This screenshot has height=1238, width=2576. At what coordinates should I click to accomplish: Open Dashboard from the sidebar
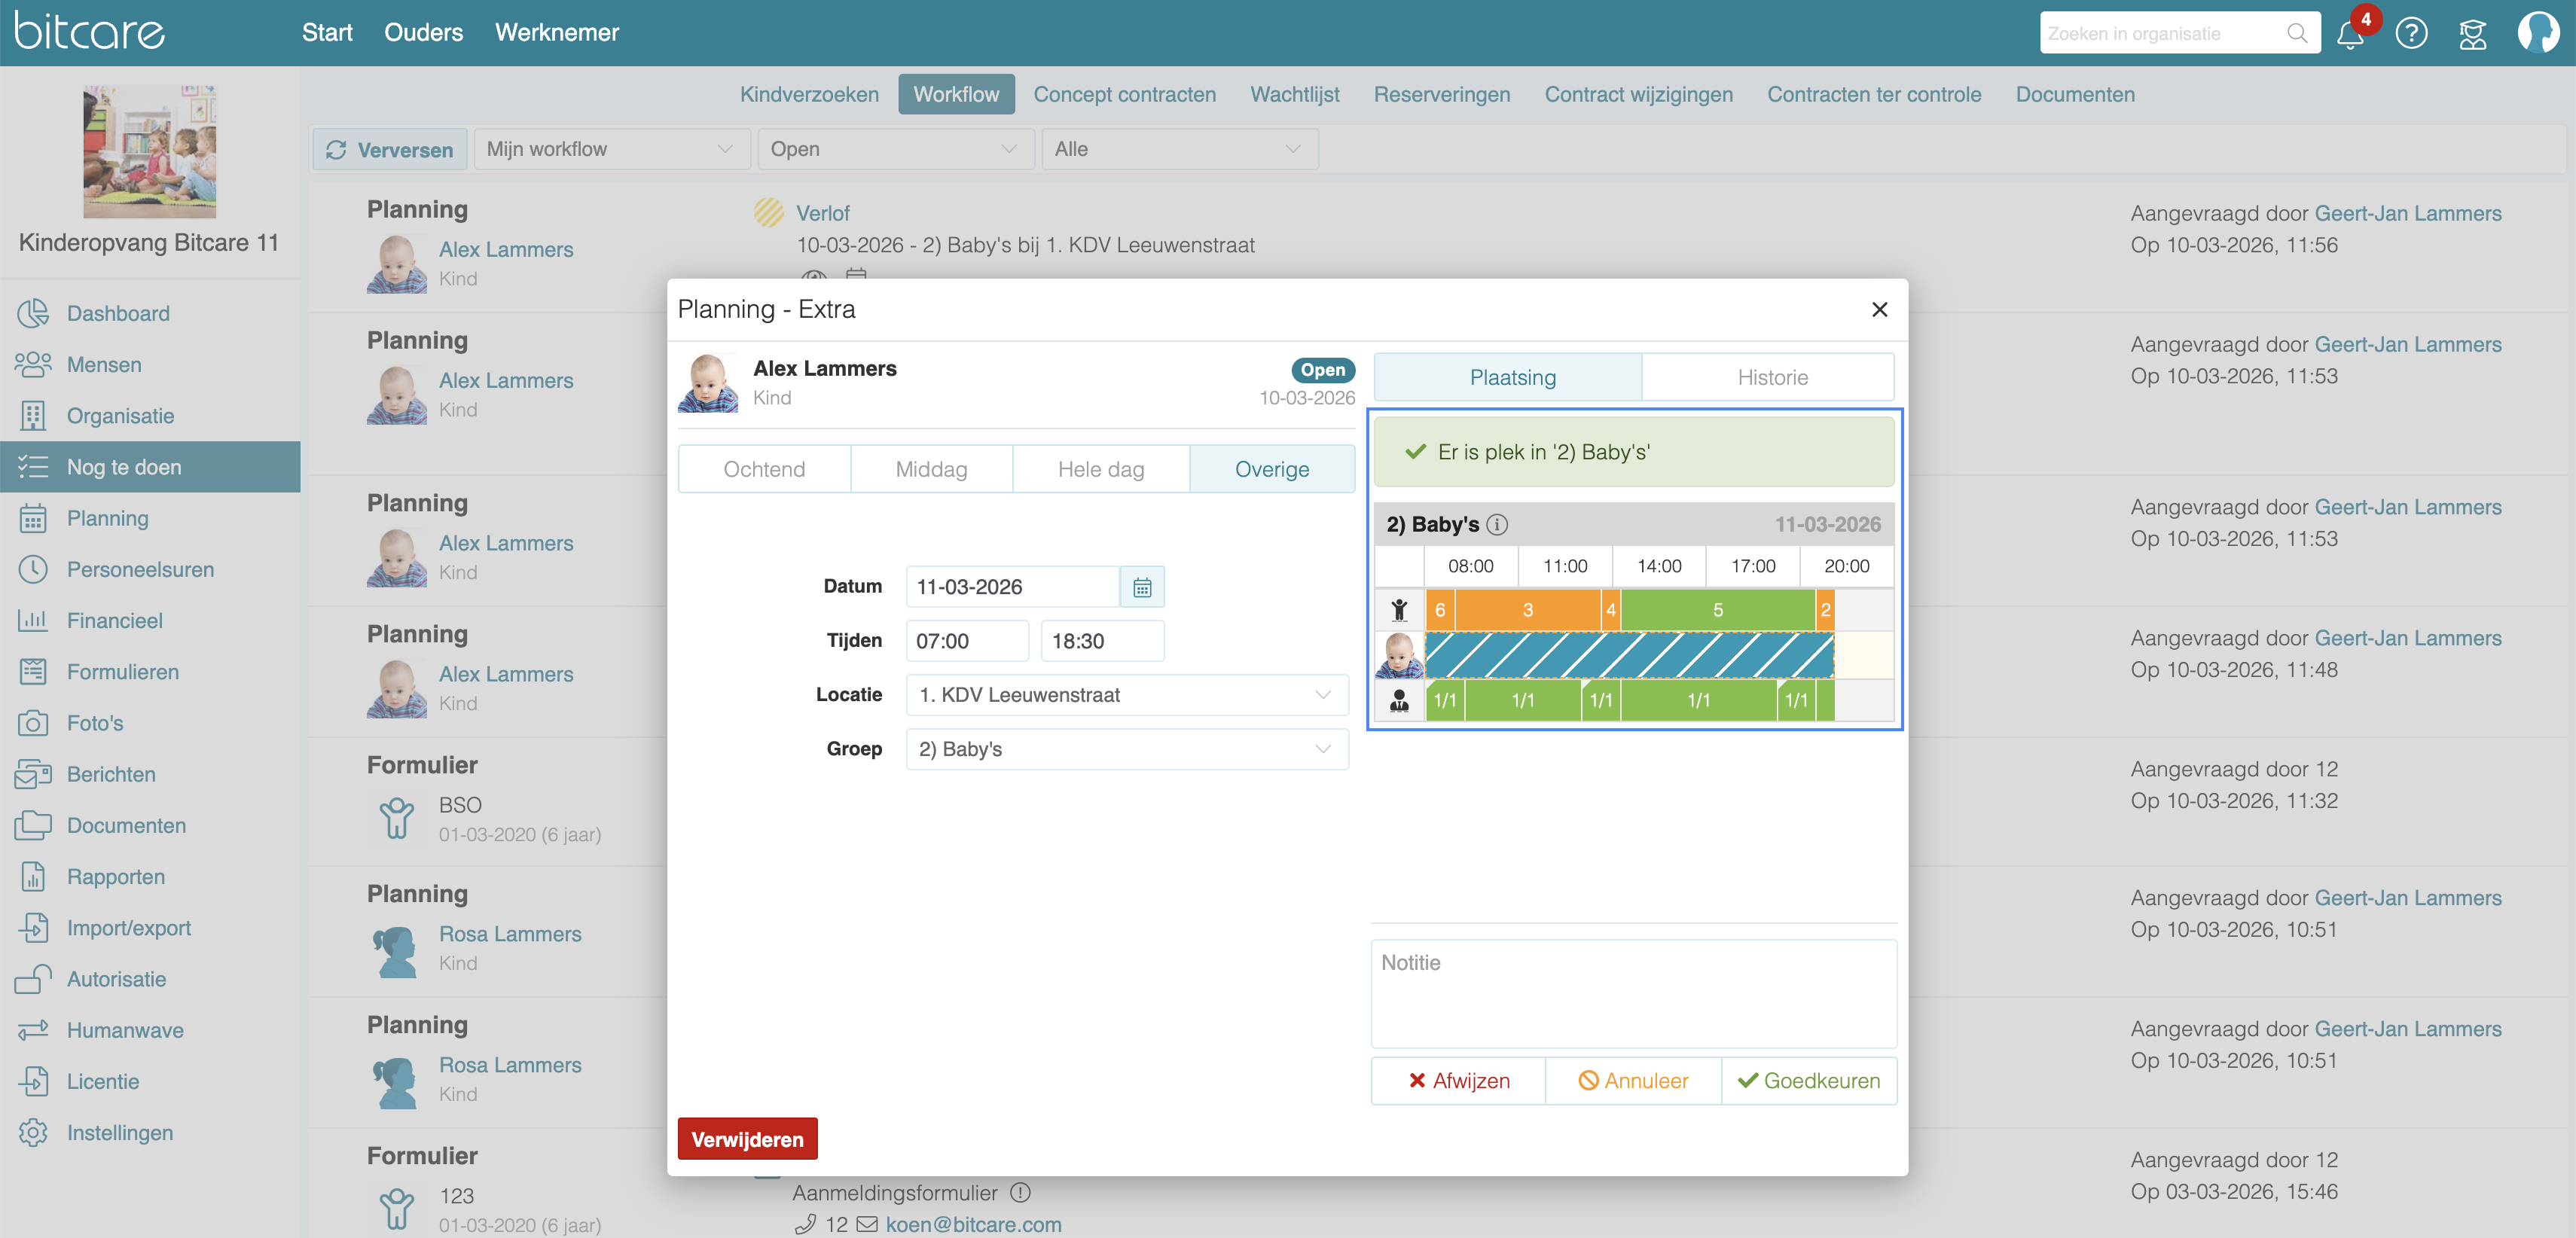[x=117, y=313]
